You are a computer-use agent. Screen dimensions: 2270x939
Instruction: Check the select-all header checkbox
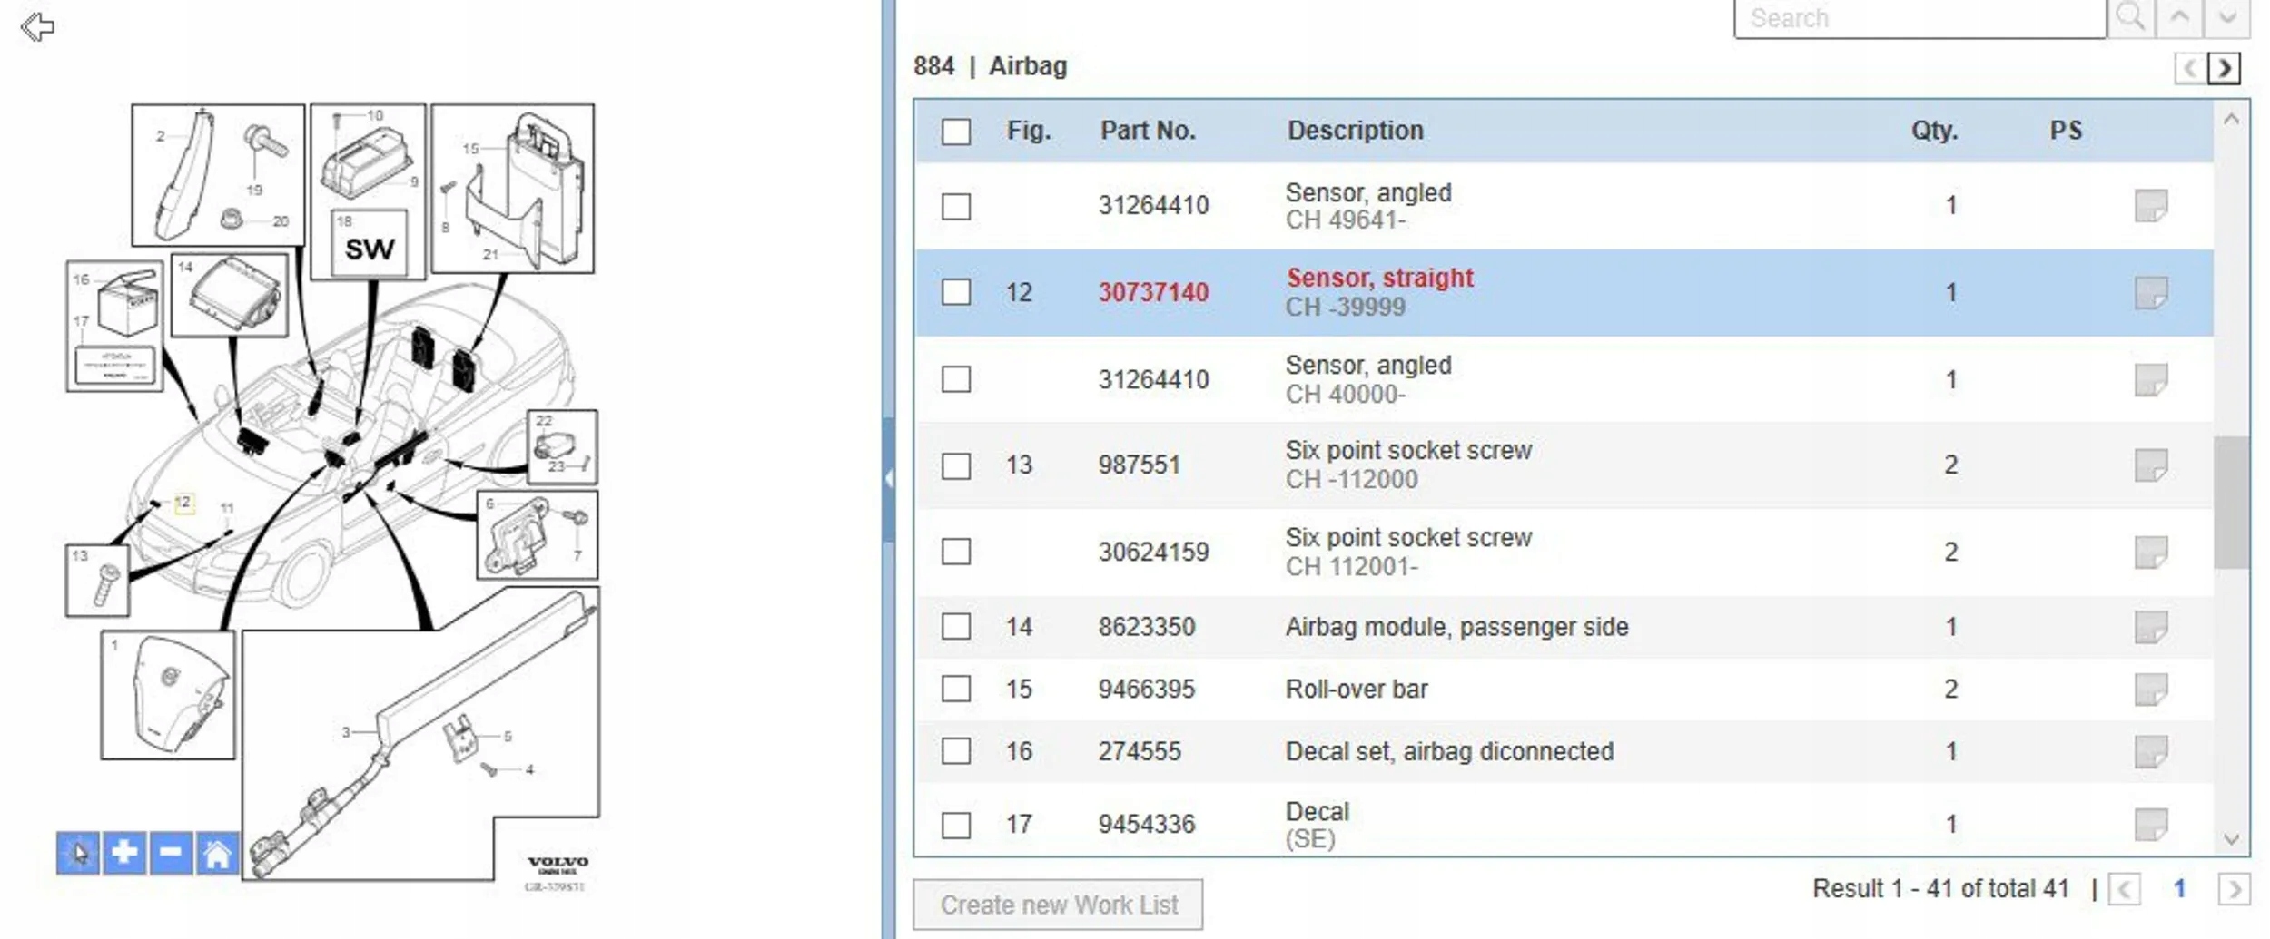pos(955,132)
